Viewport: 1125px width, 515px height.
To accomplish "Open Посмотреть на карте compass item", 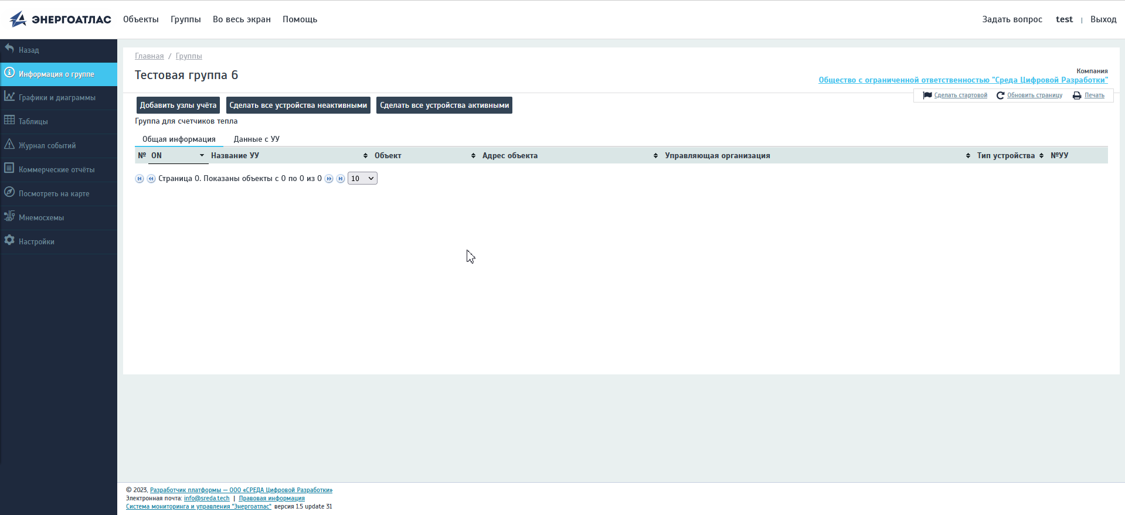I will click(x=9, y=193).
